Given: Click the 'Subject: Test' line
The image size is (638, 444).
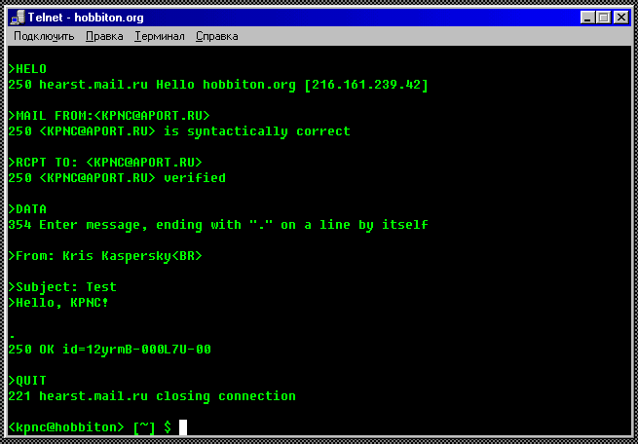Looking at the screenshot, I should [62, 287].
